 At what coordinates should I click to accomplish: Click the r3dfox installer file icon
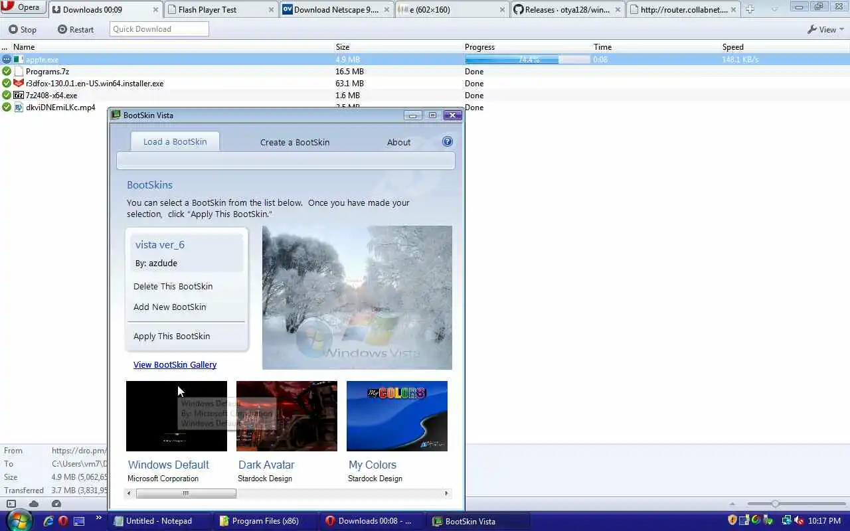click(19, 84)
